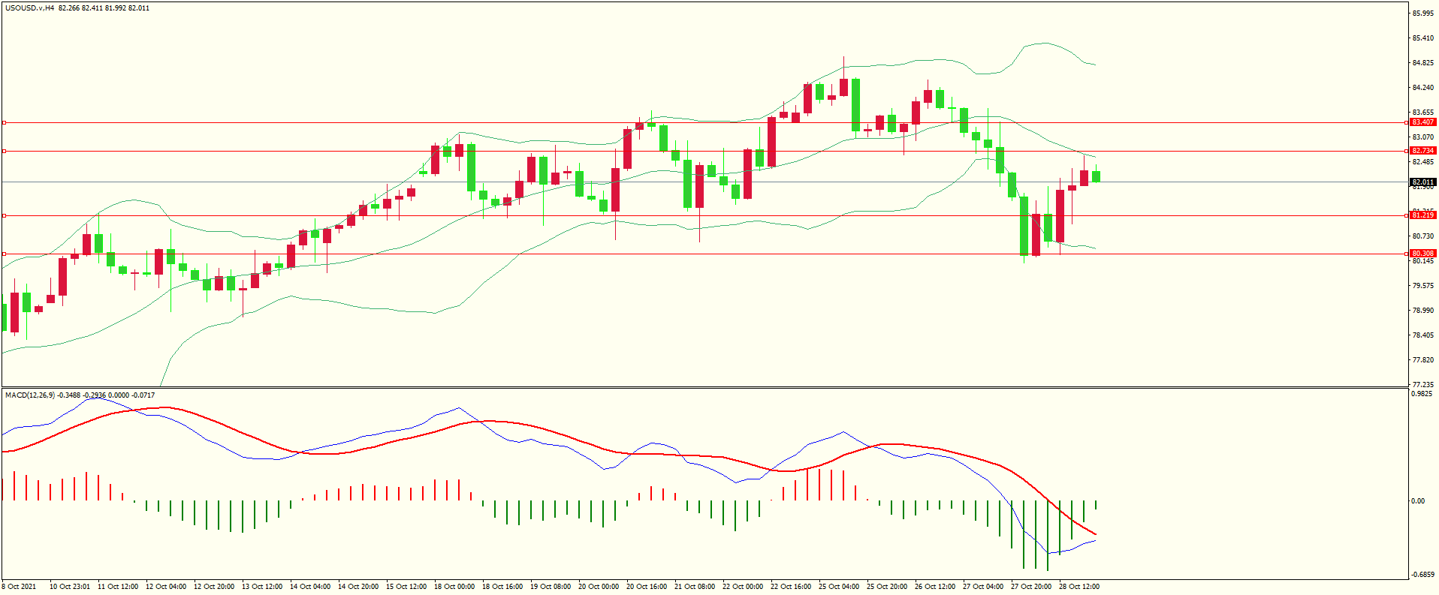Click the 28 Oct 12:00 time label
The height and width of the screenshot is (595, 1439).
pyautogui.click(x=1079, y=587)
